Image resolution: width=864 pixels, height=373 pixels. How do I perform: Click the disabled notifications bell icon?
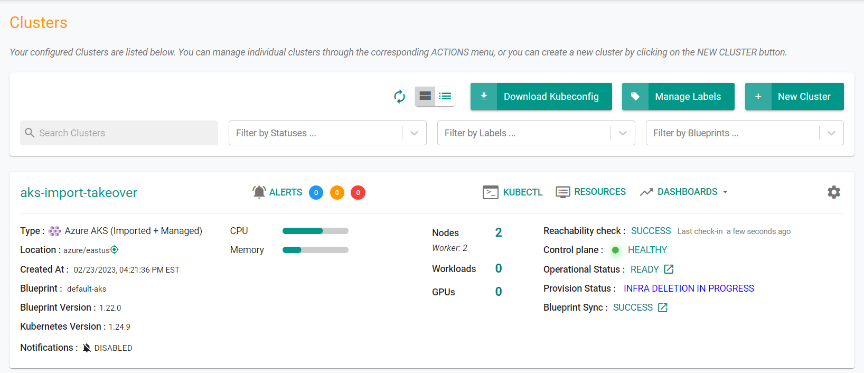pyautogui.click(x=87, y=348)
